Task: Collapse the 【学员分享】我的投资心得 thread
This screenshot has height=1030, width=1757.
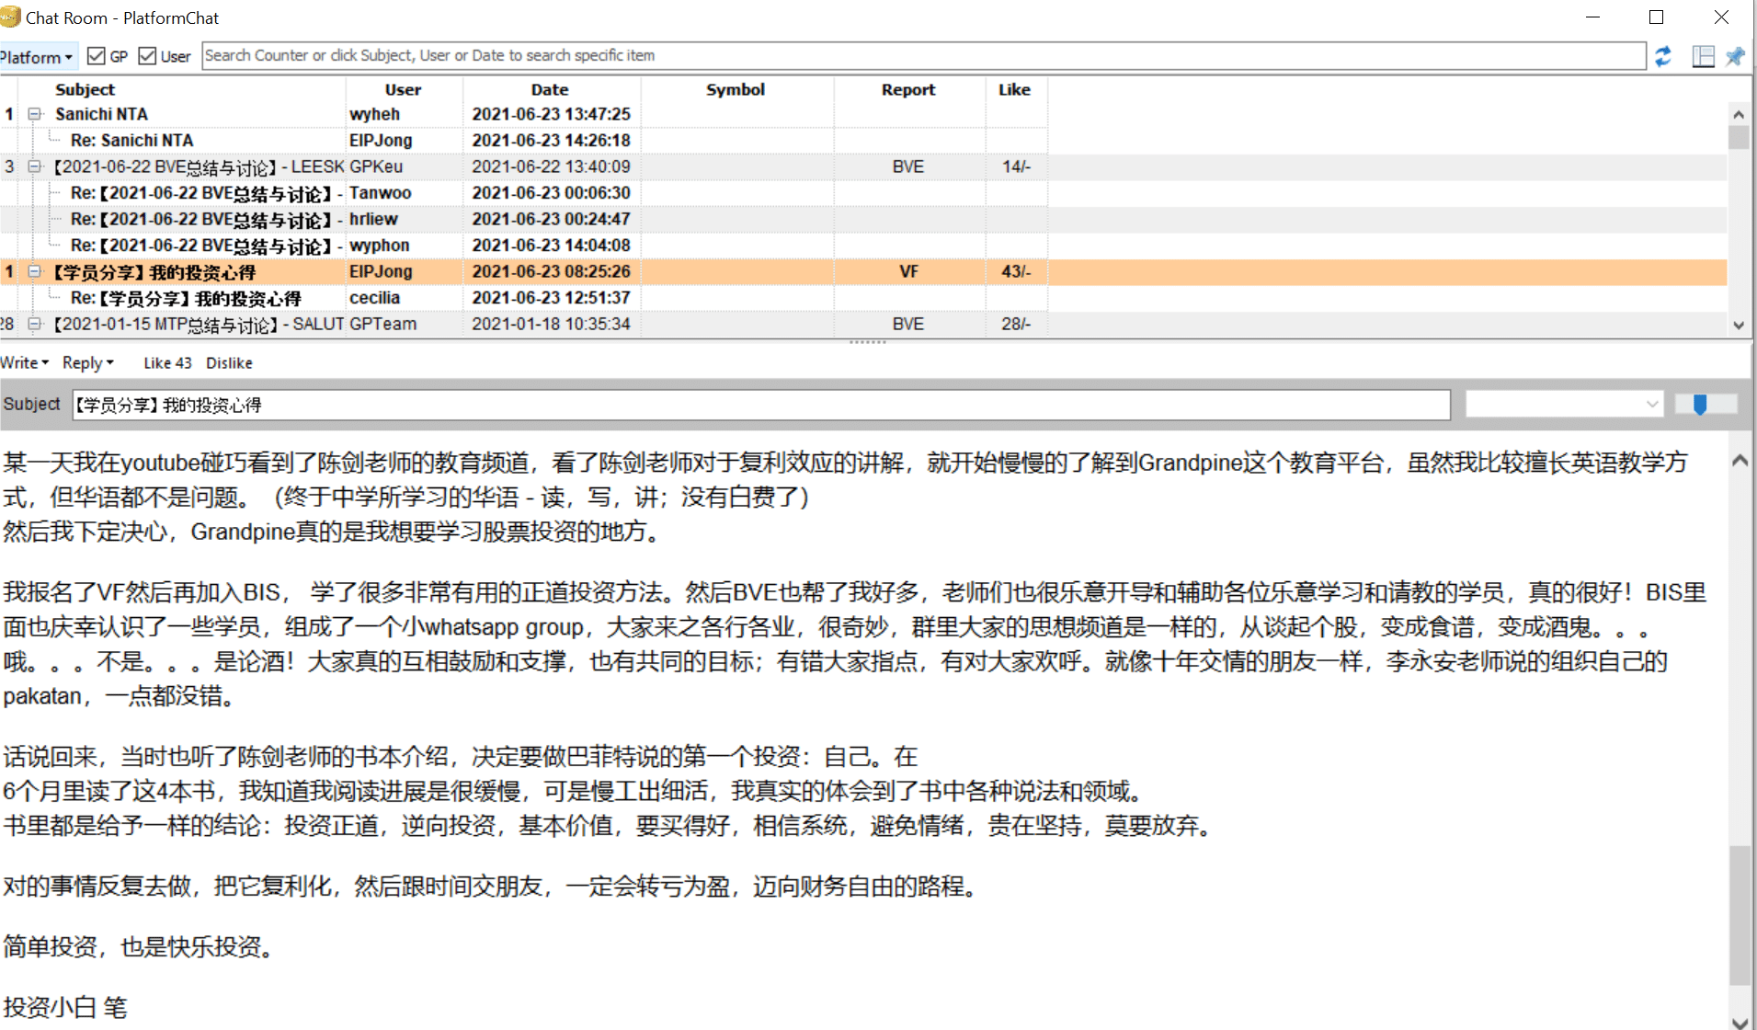Action: (35, 271)
